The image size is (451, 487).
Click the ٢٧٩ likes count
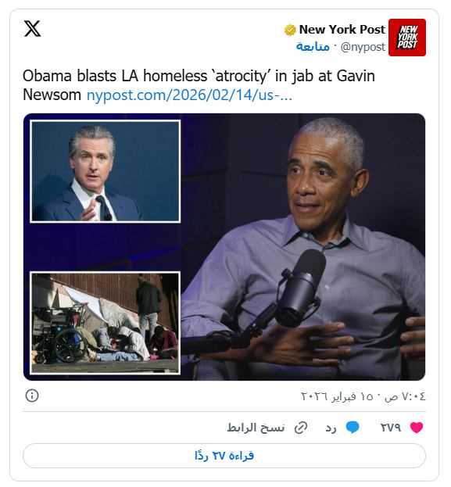(x=391, y=428)
